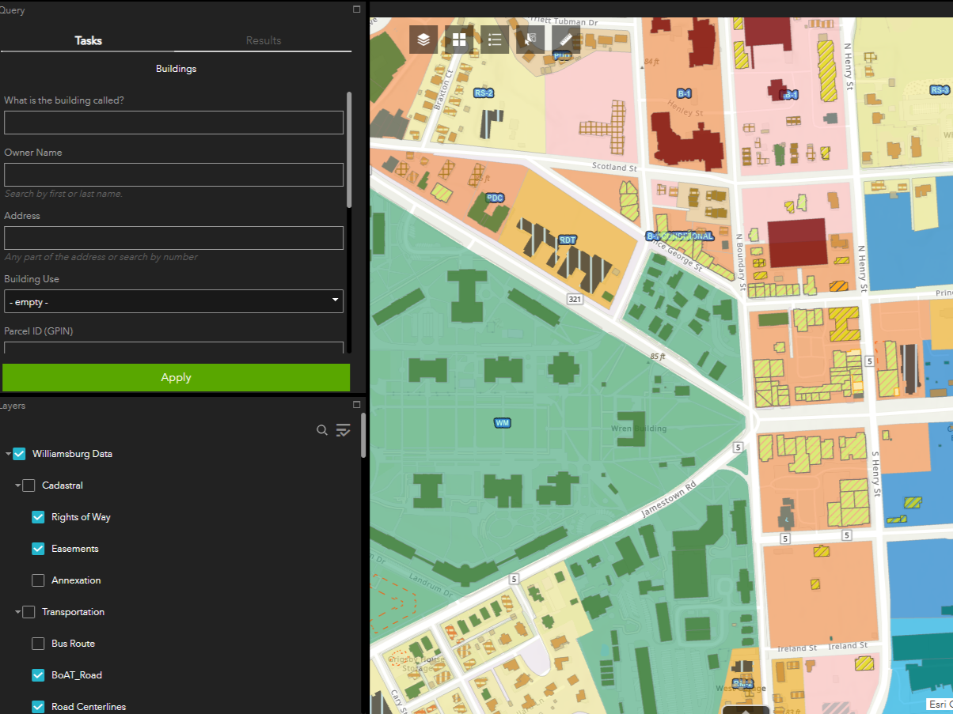Image resolution: width=953 pixels, height=714 pixels.
Task: Turn on the Bus Route layer
Action: [x=38, y=644]
